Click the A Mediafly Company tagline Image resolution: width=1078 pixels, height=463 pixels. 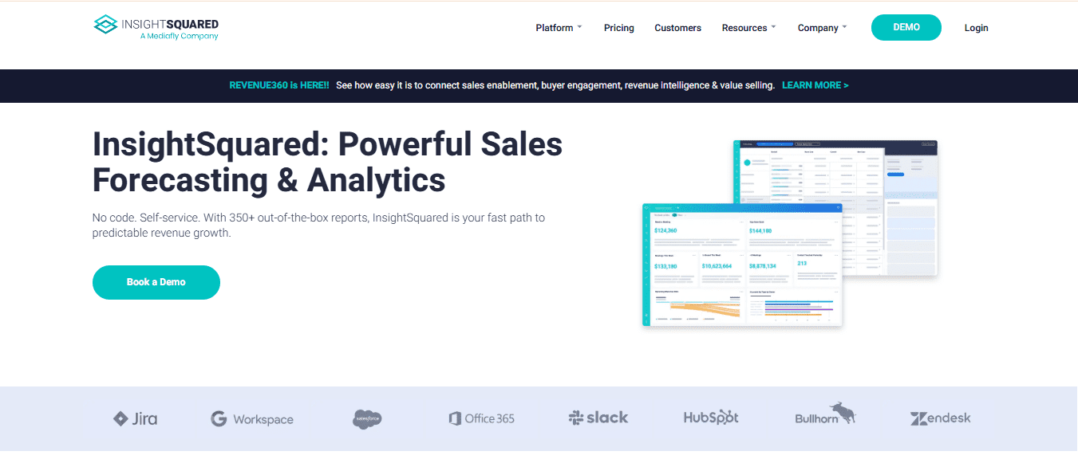pyautogui.click(x=179, y=37)
